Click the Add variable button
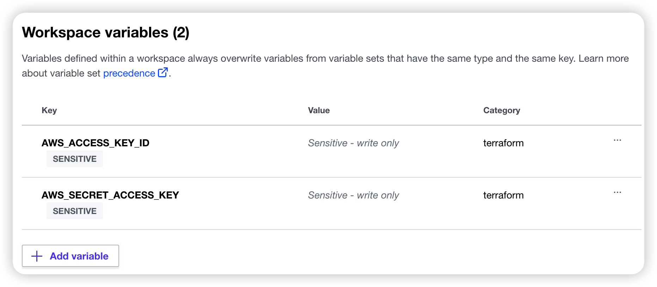 [x=70, y=256]
